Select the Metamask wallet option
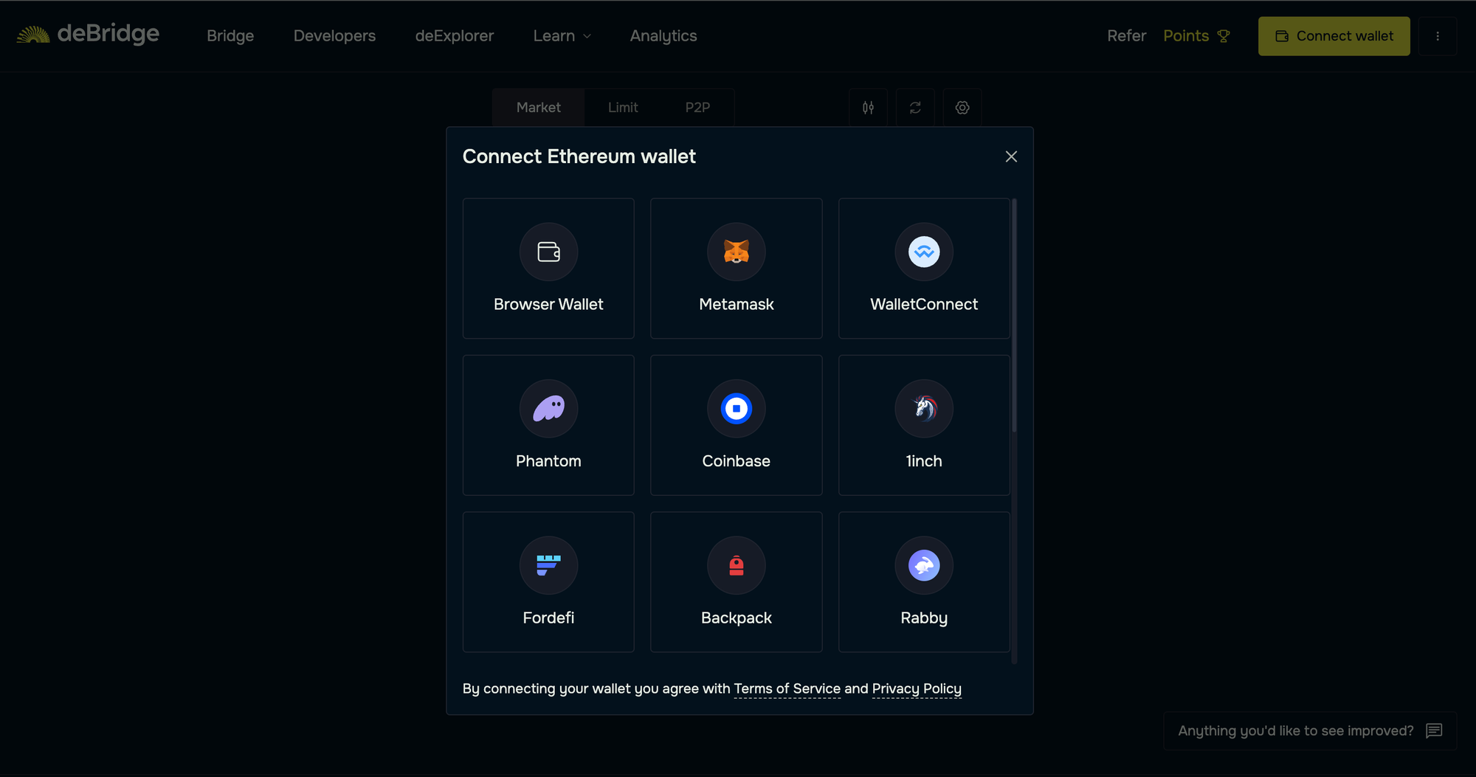This screenshot has width=1476, height=777. (x=736, y=269)
